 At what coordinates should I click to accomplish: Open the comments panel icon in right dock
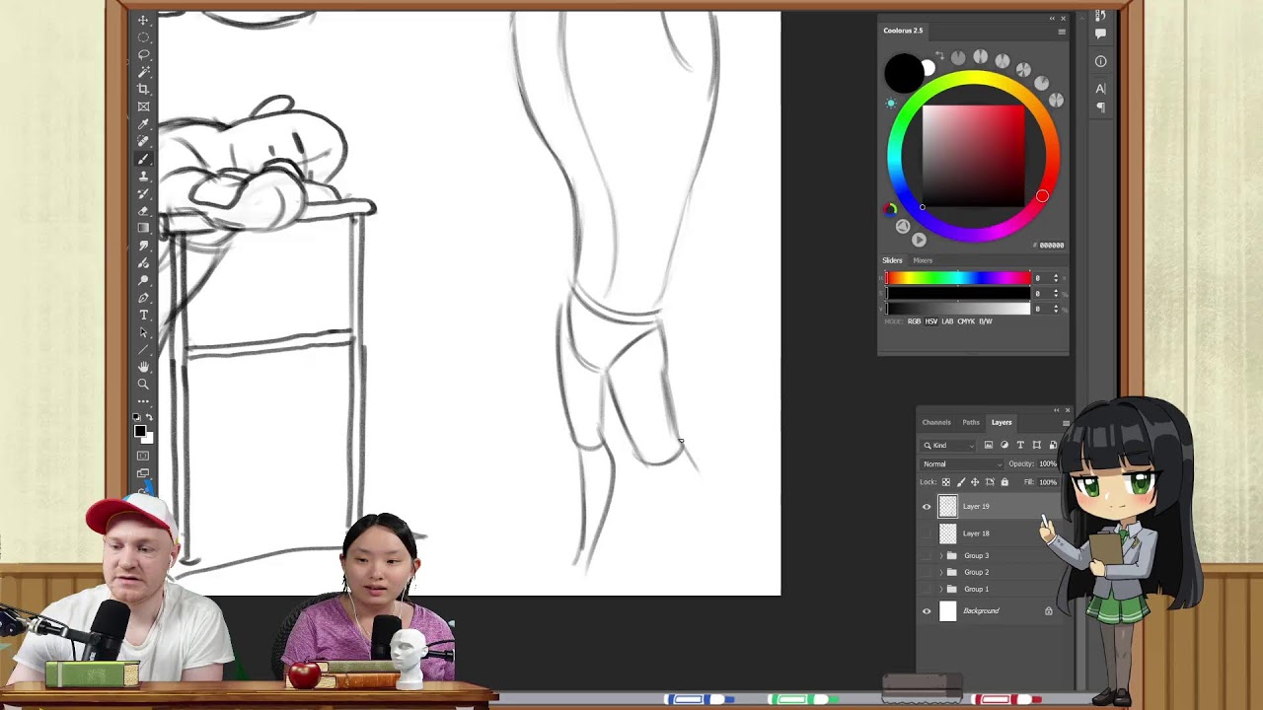point(1100,34)
